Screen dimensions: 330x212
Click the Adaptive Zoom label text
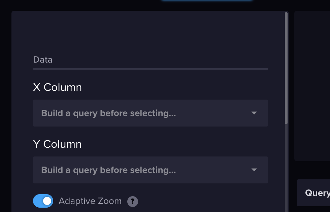coord(90,201)
